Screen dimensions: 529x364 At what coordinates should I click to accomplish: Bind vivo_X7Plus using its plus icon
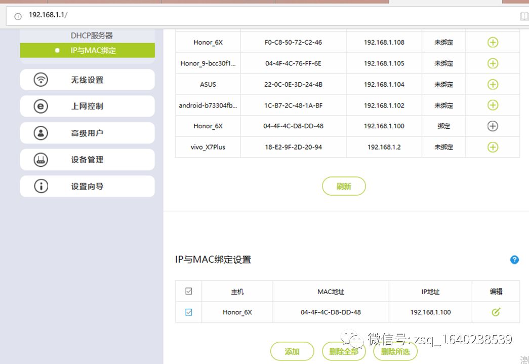(493, 147)
